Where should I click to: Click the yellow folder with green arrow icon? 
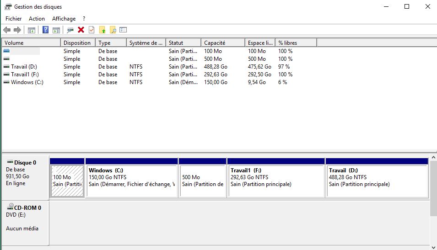coord(103,30)
